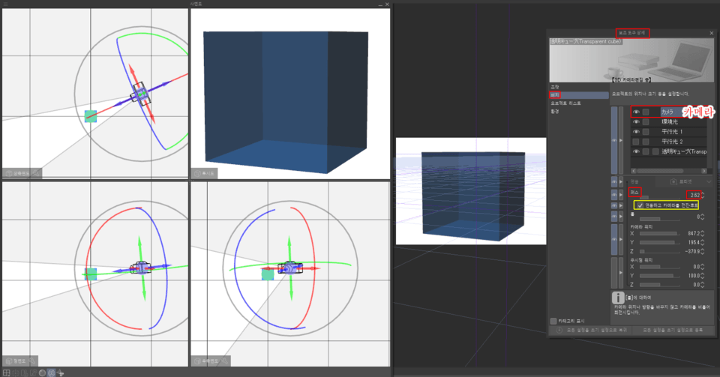Close the Sub Tool Detail panel

pos(711,33)
